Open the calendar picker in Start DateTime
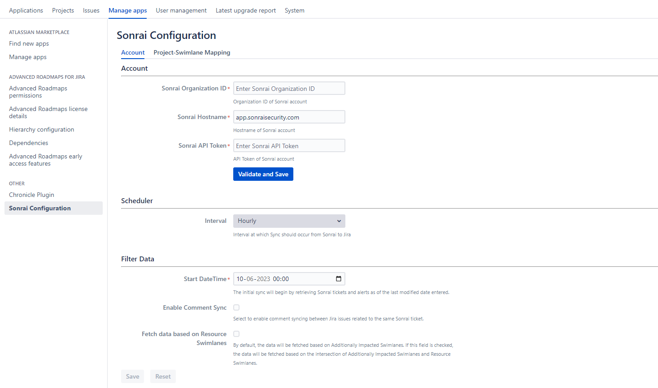This screenshot has width=658, height=388. pyautogui.click(x=339, y=279)
